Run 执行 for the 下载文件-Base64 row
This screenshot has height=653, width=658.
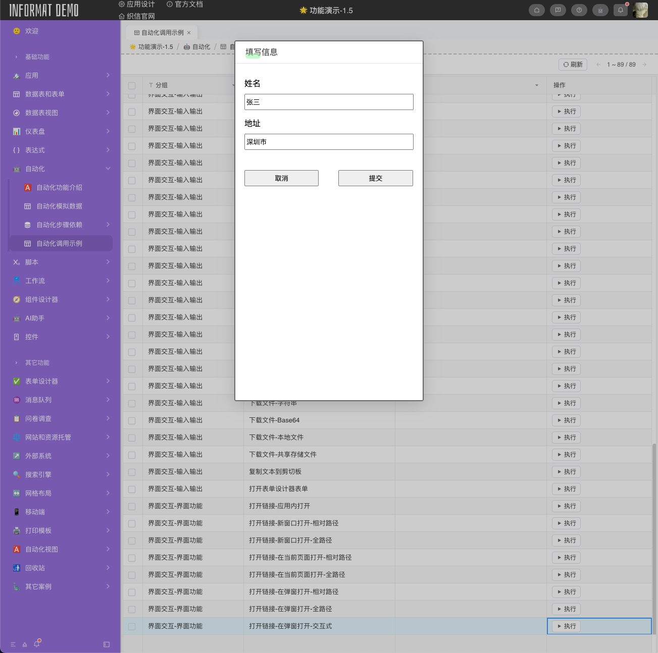(x=566, y=420)
